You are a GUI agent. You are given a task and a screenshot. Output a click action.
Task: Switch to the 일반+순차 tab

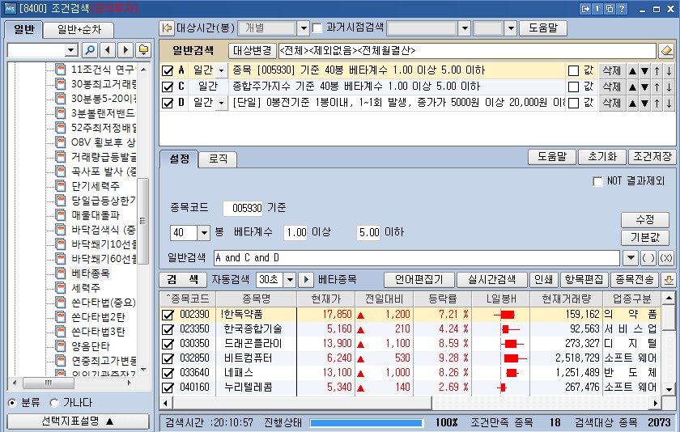point(80,30)
